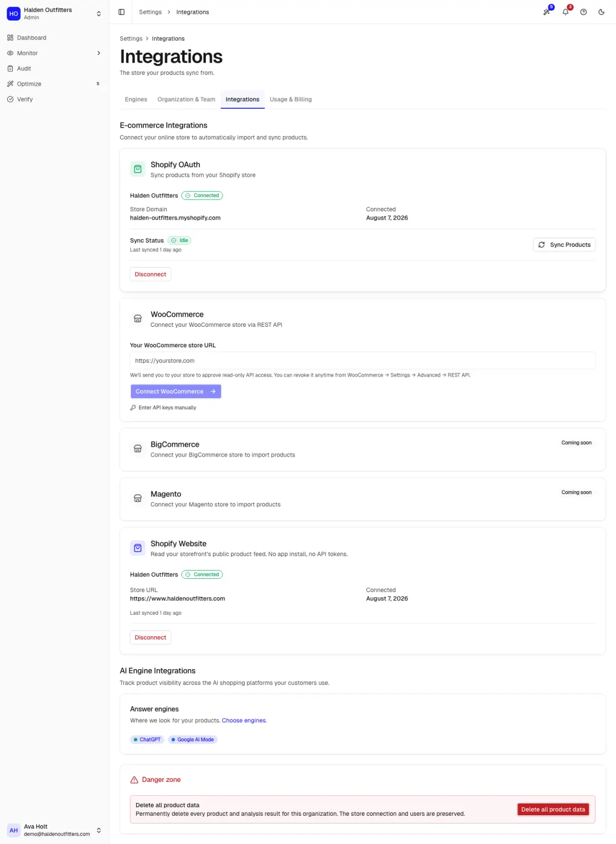
Task: Click Settings in top bar breadcrumb
Action: [x=150, y=12]
